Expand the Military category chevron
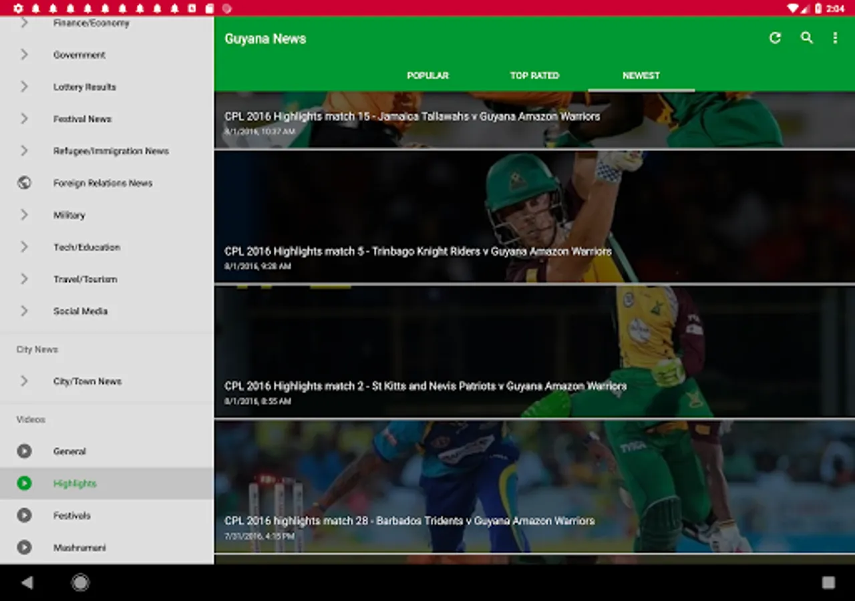Screen dimensions: 855x601 [x=24, y=214]
